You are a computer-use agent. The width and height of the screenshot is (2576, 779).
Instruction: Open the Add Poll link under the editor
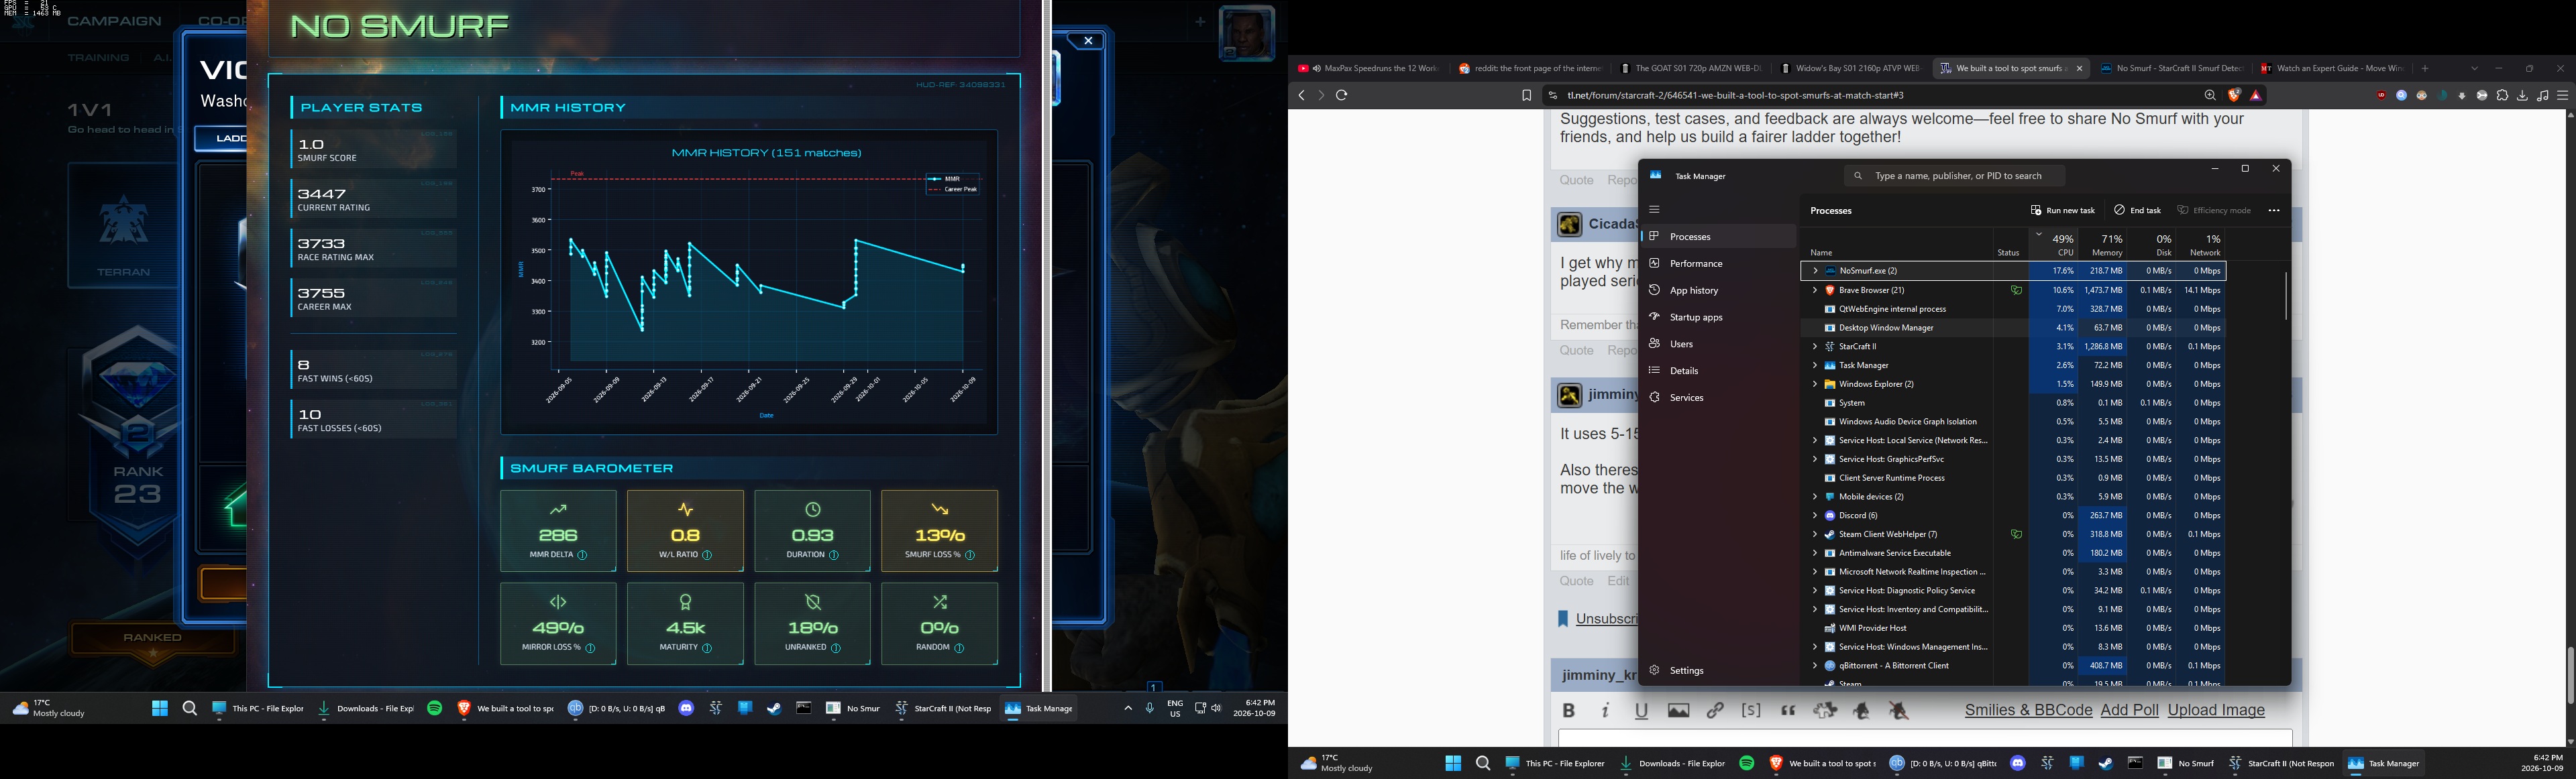tap(2129, 710)
